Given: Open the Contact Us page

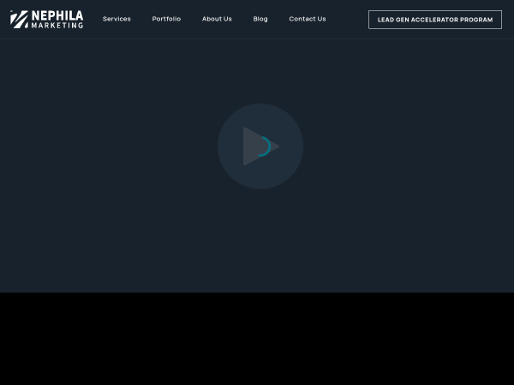Looking at the screenshot, I should point(308,19).
